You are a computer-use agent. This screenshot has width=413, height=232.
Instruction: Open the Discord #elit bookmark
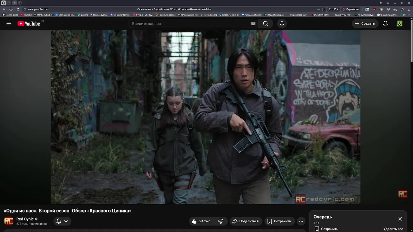point(120,15)
